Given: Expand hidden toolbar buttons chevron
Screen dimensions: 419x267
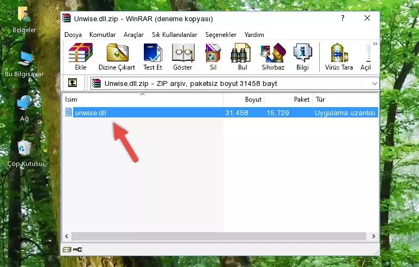Looking at the screenshot, I should click(x=375, y=44).
